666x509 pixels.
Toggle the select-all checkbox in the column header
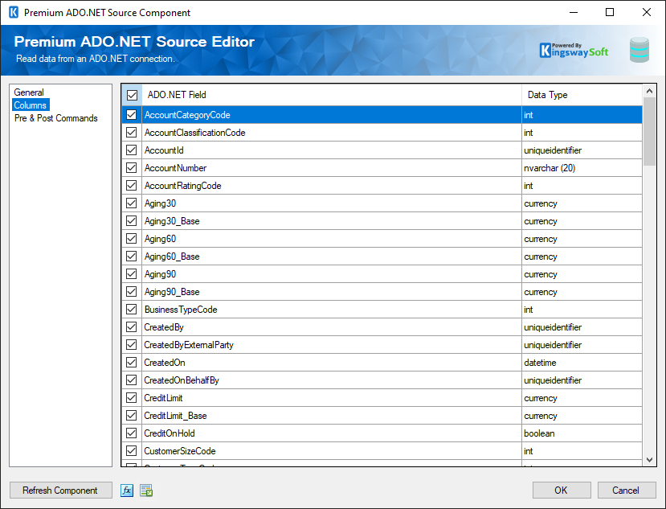(x=132, y=95)
